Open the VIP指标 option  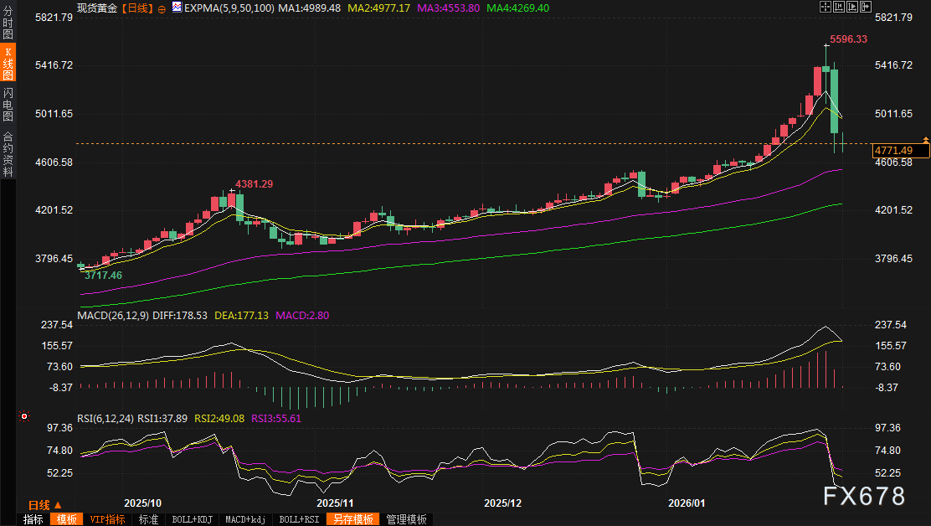tap(107, 519)
